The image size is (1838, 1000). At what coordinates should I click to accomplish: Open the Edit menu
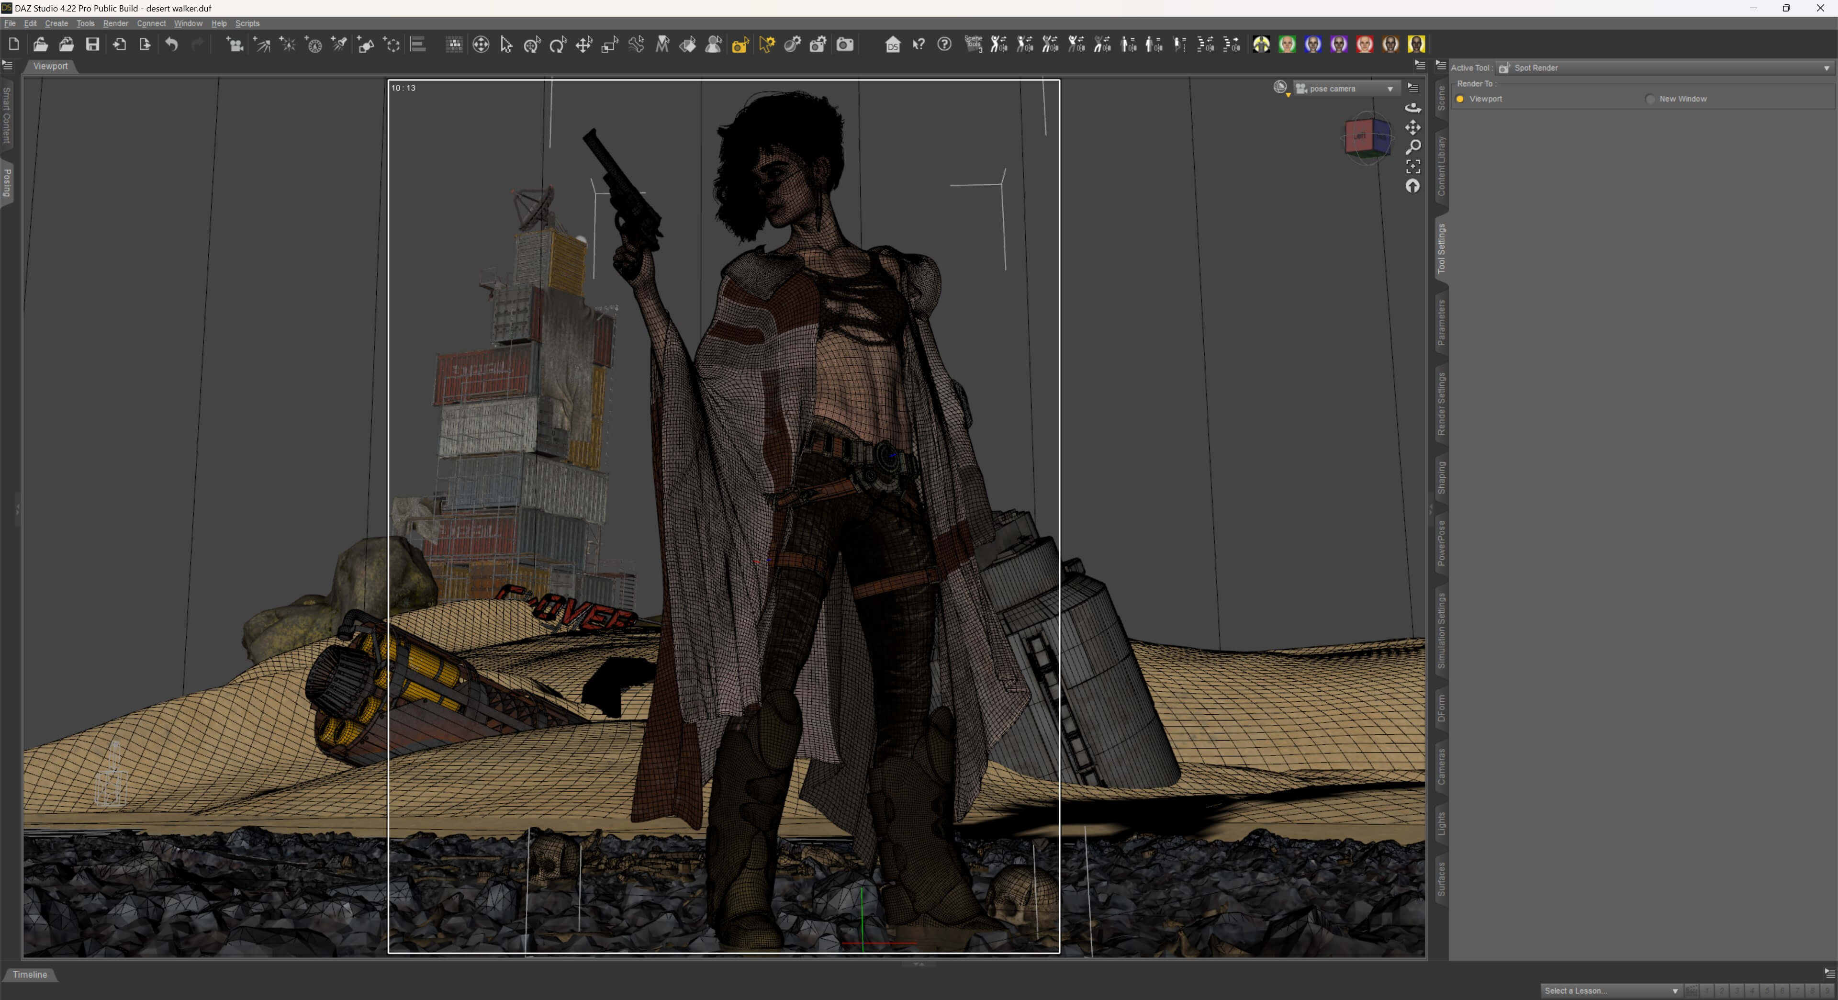tap(30, 23)
